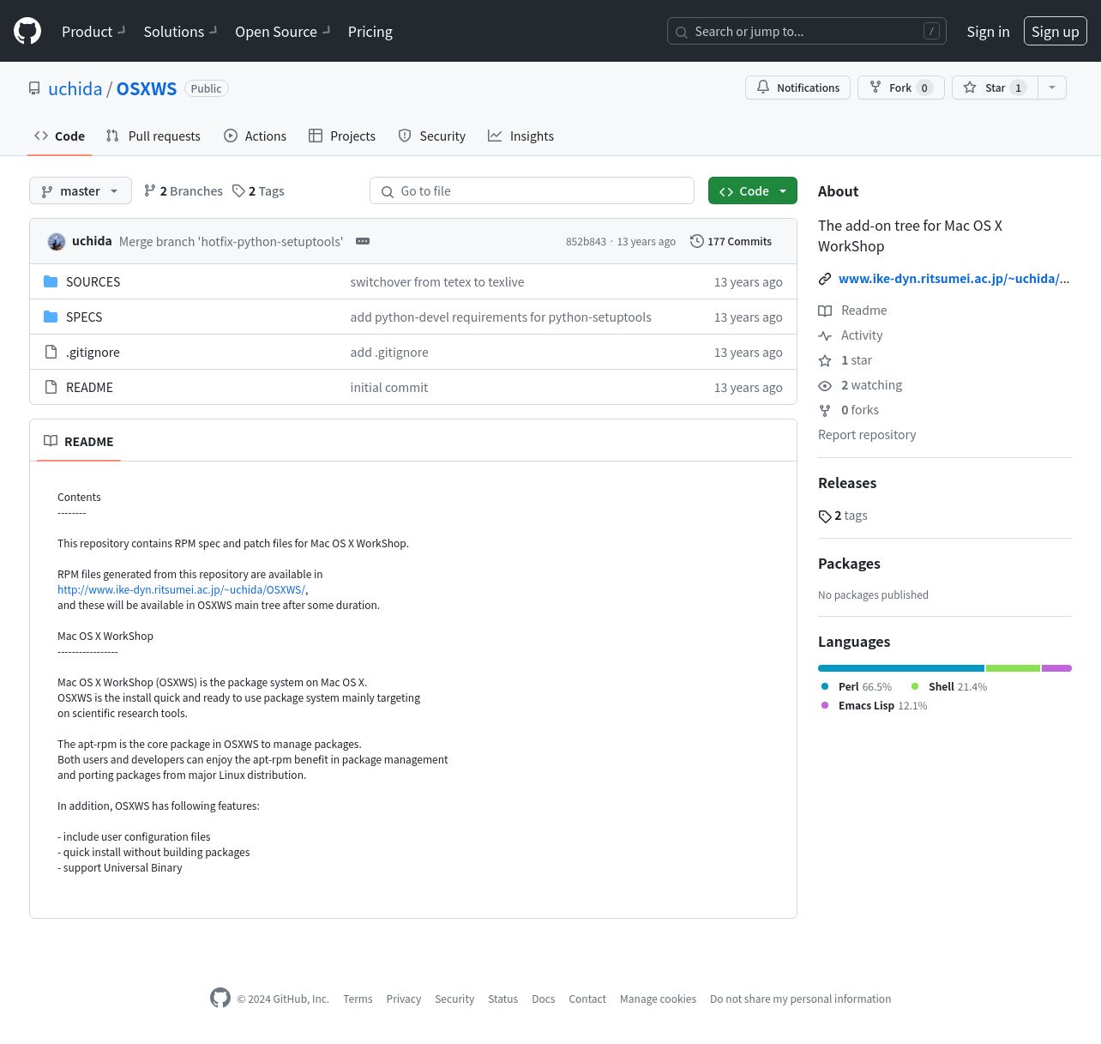The image size is (1101, 1044).
Task: Click the SPECS folder icon
Action: 51,317
